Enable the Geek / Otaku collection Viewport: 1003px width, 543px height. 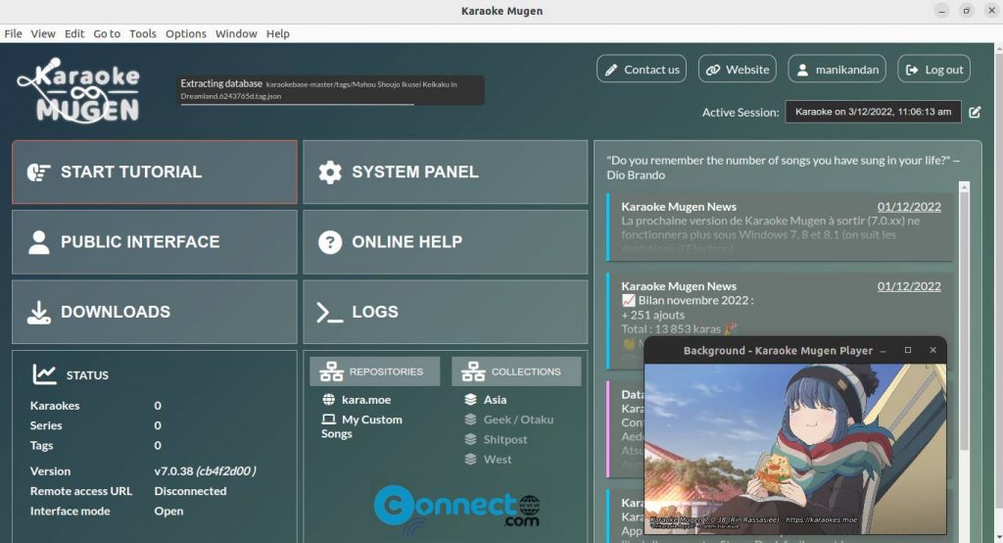click(x=517, y=420)
